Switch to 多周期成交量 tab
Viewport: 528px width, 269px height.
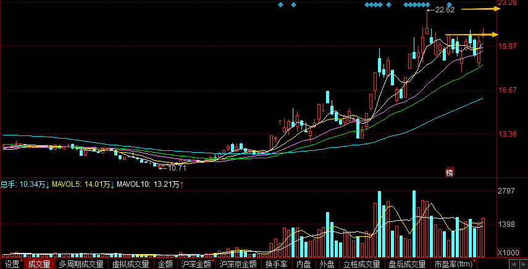[81, 264]
